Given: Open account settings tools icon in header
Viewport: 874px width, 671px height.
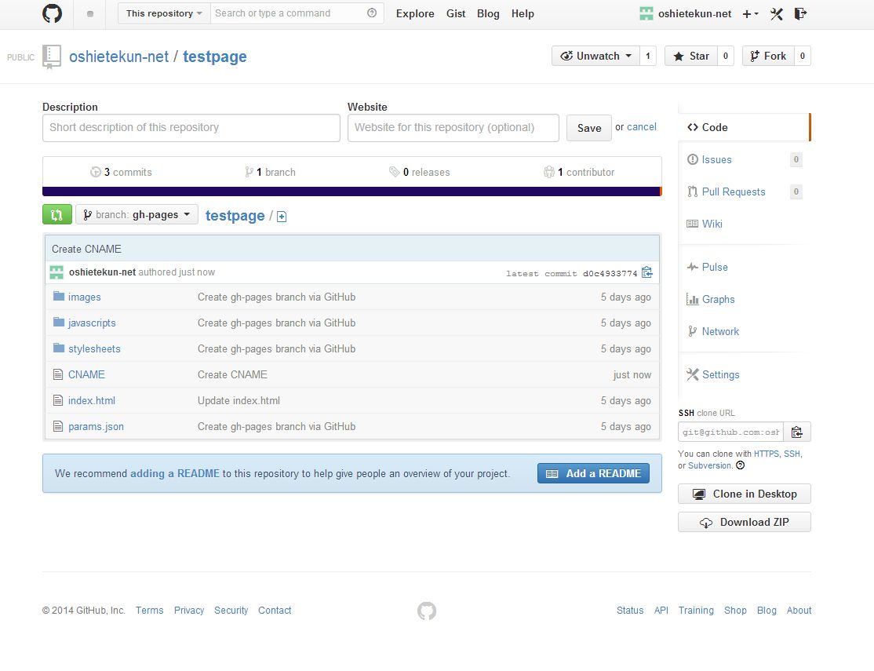Looking at the screenshot, I should click(x=777, y=13).
